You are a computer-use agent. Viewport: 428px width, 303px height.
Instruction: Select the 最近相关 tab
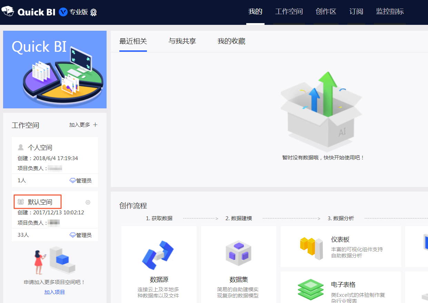pyautogui.click(x=133, y=41)
